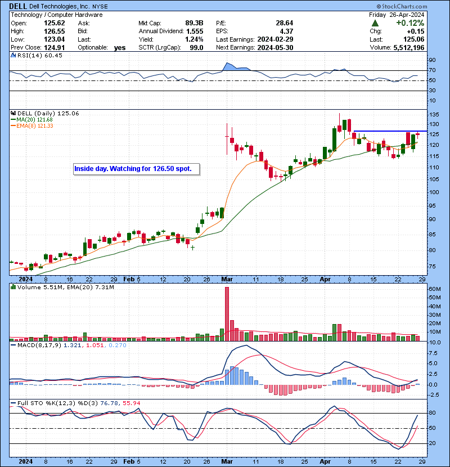Click the blue horizontal resistance line near 126.50
This screenshot has width=450, height=467.
(390, 131)
